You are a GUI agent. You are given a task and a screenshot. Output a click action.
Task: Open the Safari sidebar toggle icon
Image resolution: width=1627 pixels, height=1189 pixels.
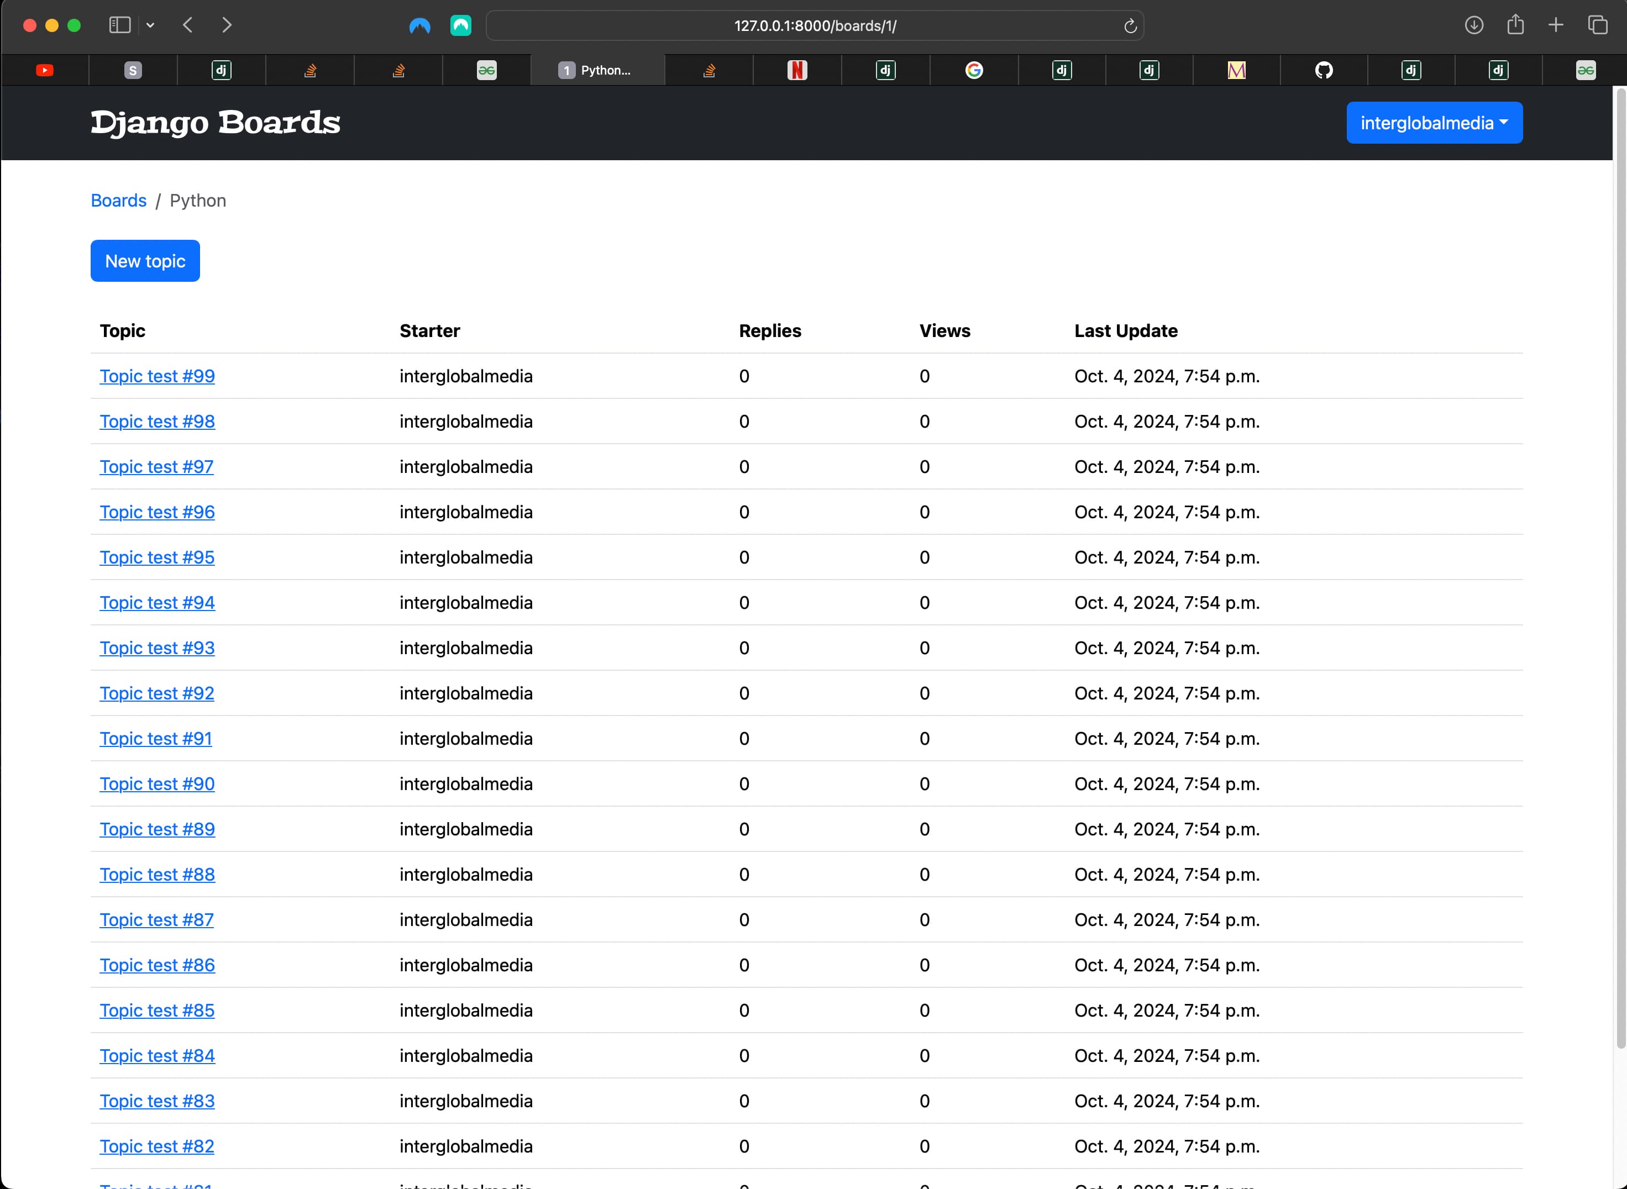click(x=119, y=25)
